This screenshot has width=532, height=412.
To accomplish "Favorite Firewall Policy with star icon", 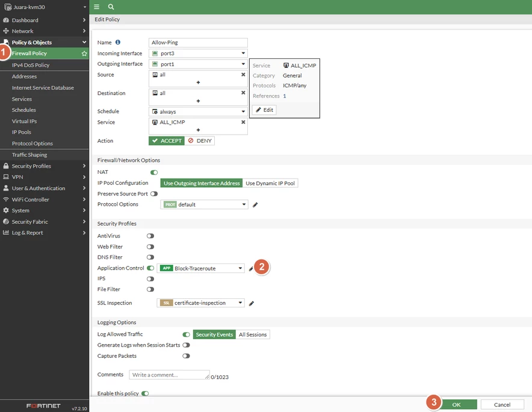I will (84, 54).
